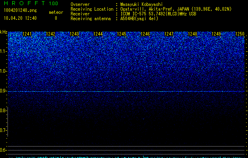Screen dimensions: 248x158
Task: Click the 1245 time marker
Action: pos(121,34)
